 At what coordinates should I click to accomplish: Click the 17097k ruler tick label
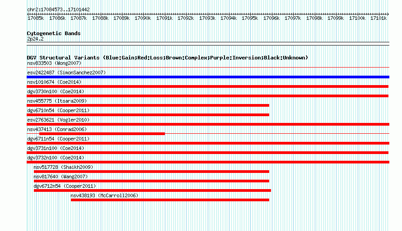pyautogui.click(x=293, y=18)
